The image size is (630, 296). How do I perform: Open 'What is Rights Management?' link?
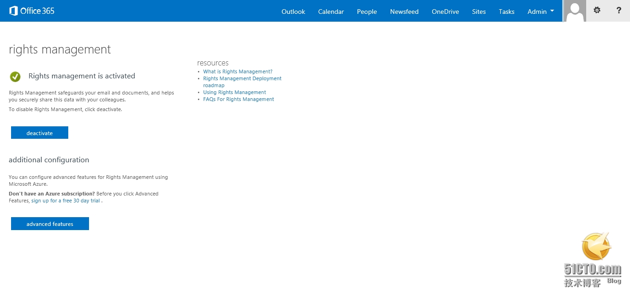238,71
